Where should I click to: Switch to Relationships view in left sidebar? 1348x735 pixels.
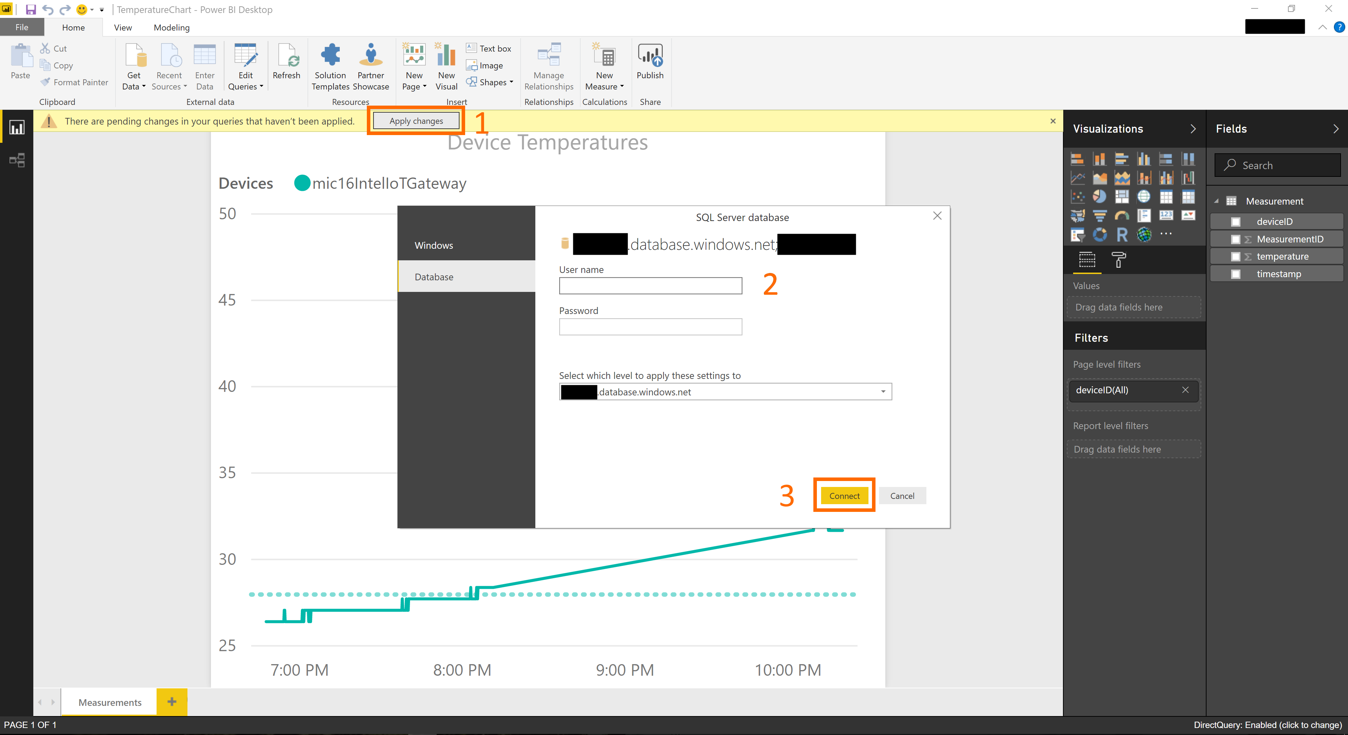[x=17, y=160]
